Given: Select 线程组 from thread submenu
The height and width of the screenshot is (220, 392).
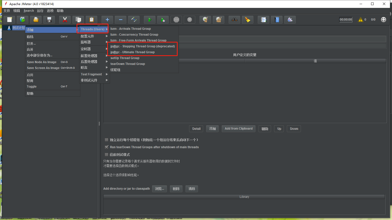Looking at the screenshot, I should point(144,70).
